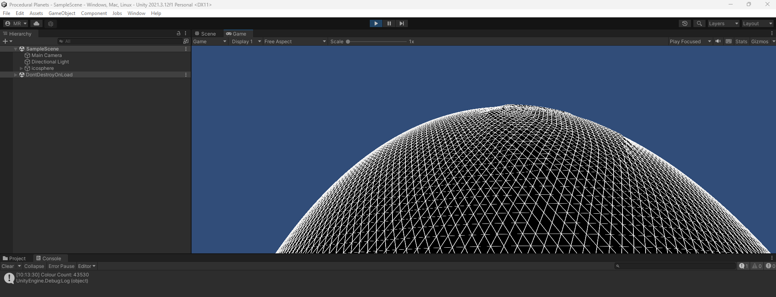
Task: Click the Play button
Action: pos(376,23)
